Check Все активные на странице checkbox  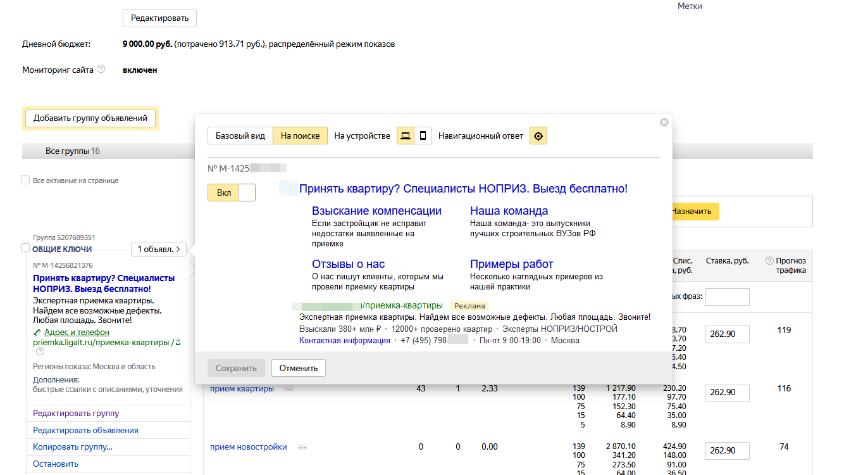pyautogui.click(x=25, y=180)
